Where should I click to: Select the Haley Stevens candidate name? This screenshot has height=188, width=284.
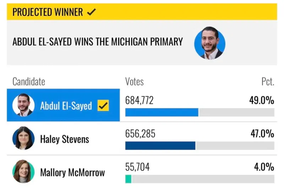coord(65,139)
